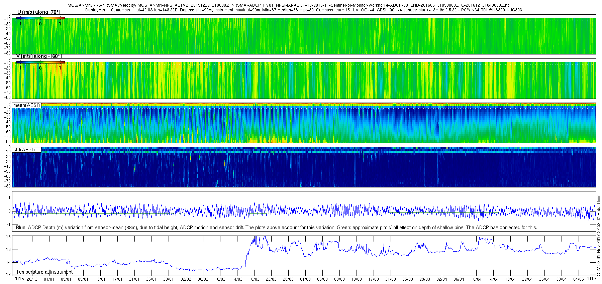This screenshot has height=284, width=602.
Task: Click the 29/01 date tick label
Action: [169, 279]
